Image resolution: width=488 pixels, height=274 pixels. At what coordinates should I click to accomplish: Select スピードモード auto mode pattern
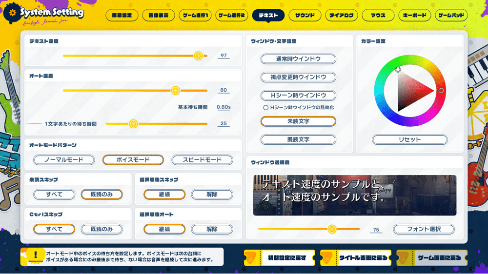[202, 160]
